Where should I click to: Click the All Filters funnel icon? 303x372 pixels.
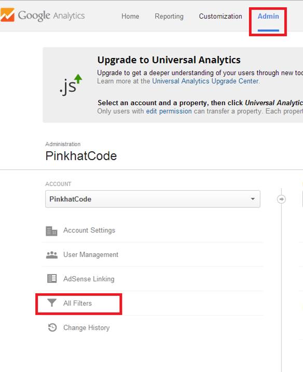(x=51, y=303)
